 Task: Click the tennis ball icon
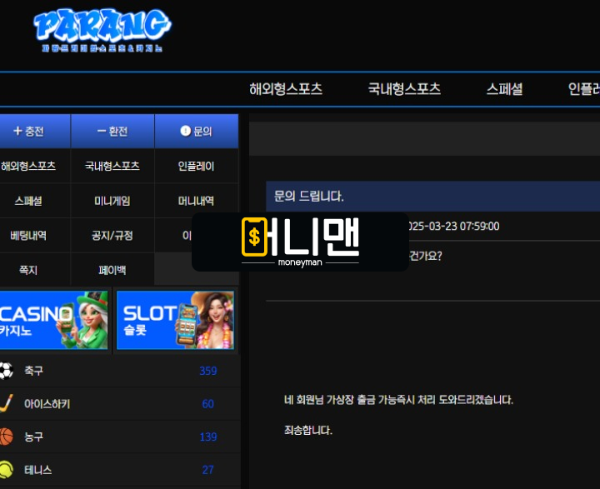pyautogui.click(x=7, y=470)
